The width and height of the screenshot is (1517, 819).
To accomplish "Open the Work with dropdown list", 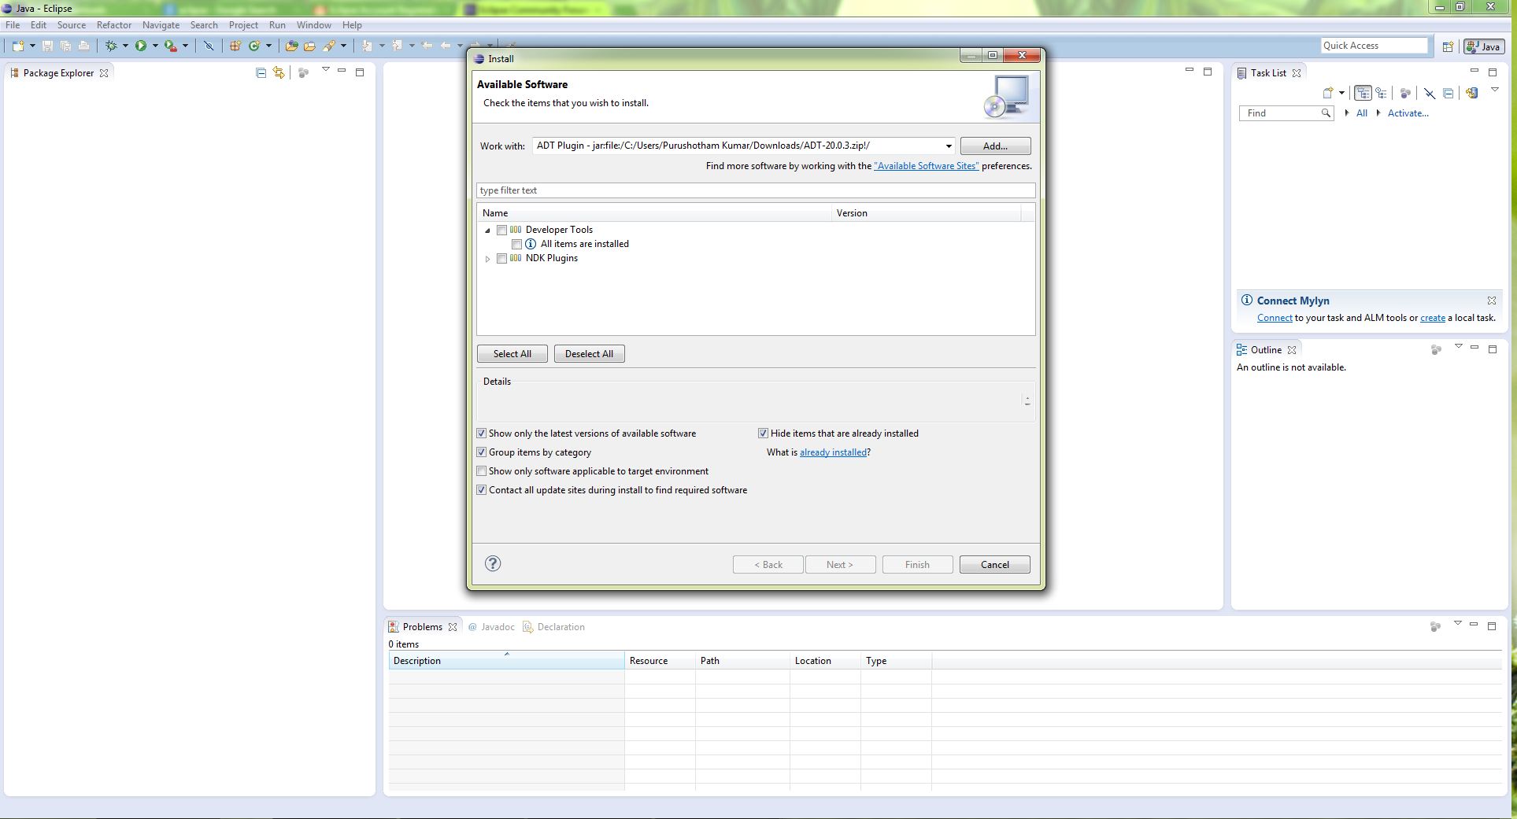I will point(948,146).
